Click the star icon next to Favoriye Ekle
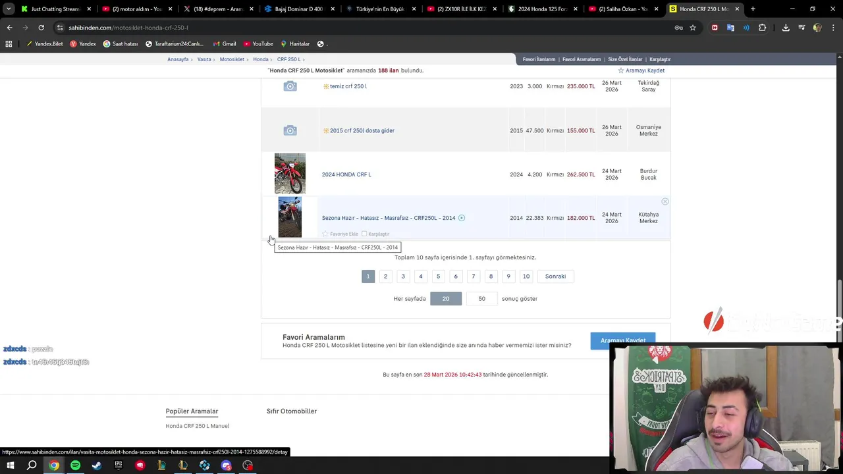843x474 pixels. [325, 234]
